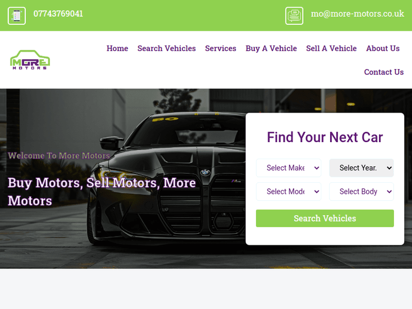Screen dimensions: 412x309
Task: Click the mo@more-motors.co.uk email link
Action: pos(358,14)
